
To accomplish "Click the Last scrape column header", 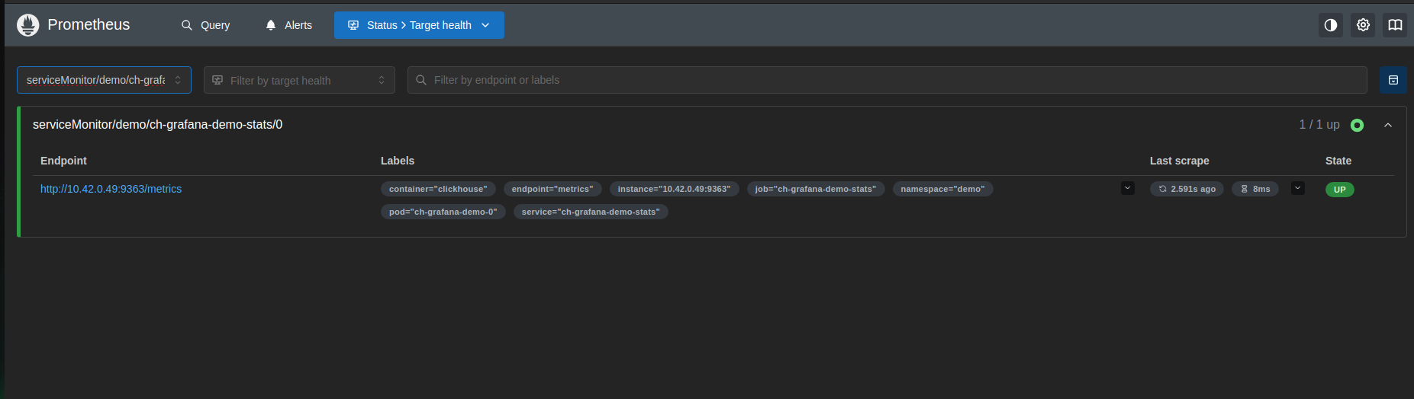I will 1179,161.
